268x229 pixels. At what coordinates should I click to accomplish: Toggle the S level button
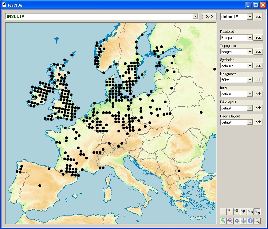[258, 212]
